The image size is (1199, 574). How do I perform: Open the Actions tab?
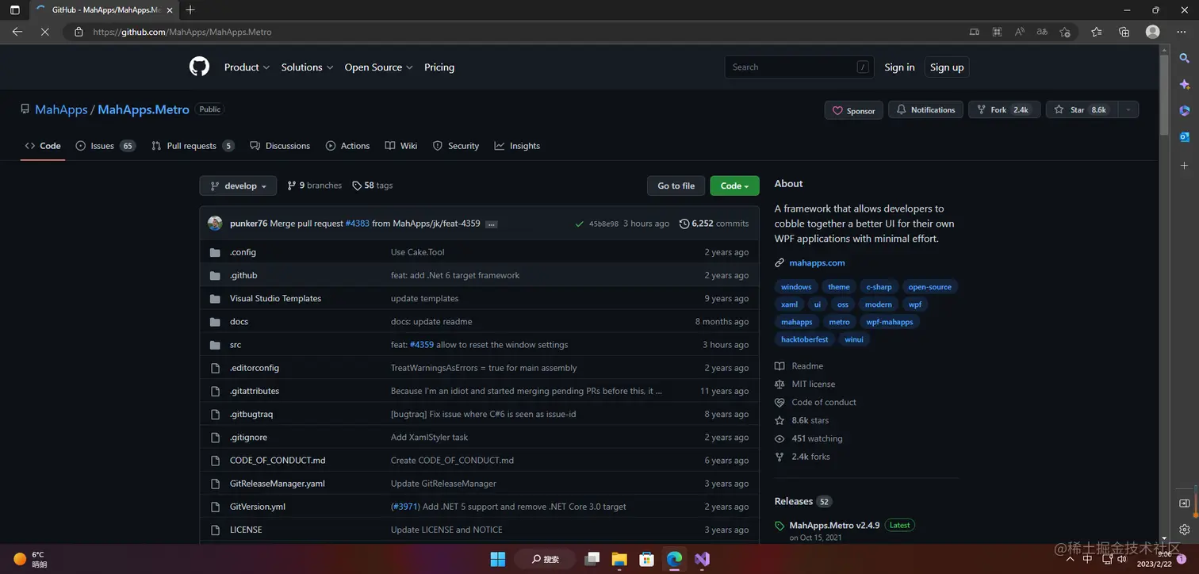(x=347, y=146)
